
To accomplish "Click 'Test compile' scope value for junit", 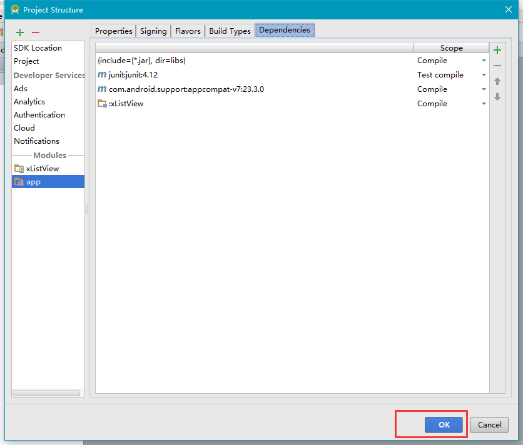I will (440, 74).
